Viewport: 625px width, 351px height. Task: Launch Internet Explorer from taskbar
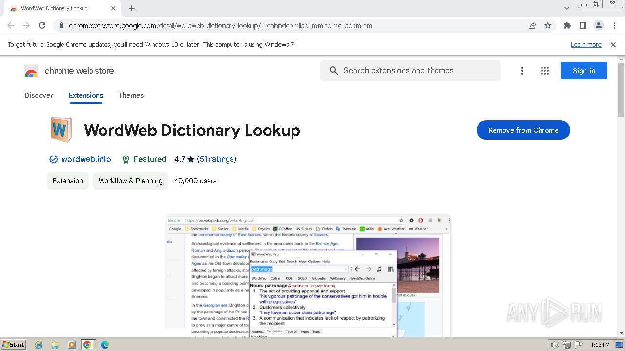pyautogui.click(x=39, y=345)
